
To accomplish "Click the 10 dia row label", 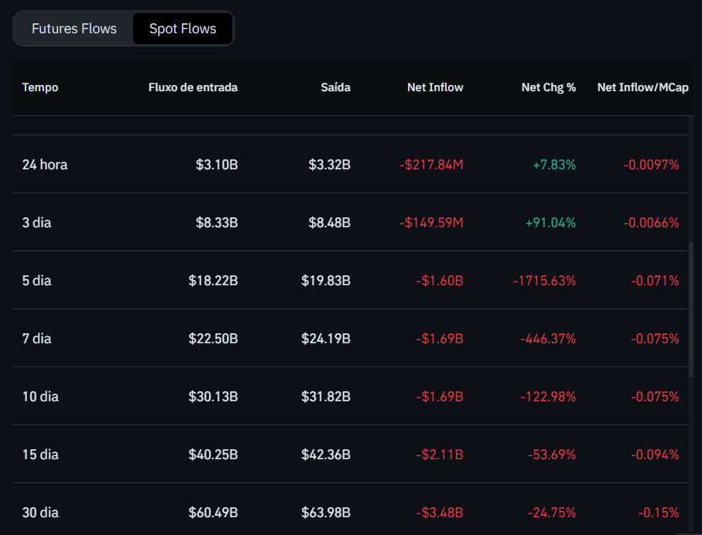I will (40, 397).
